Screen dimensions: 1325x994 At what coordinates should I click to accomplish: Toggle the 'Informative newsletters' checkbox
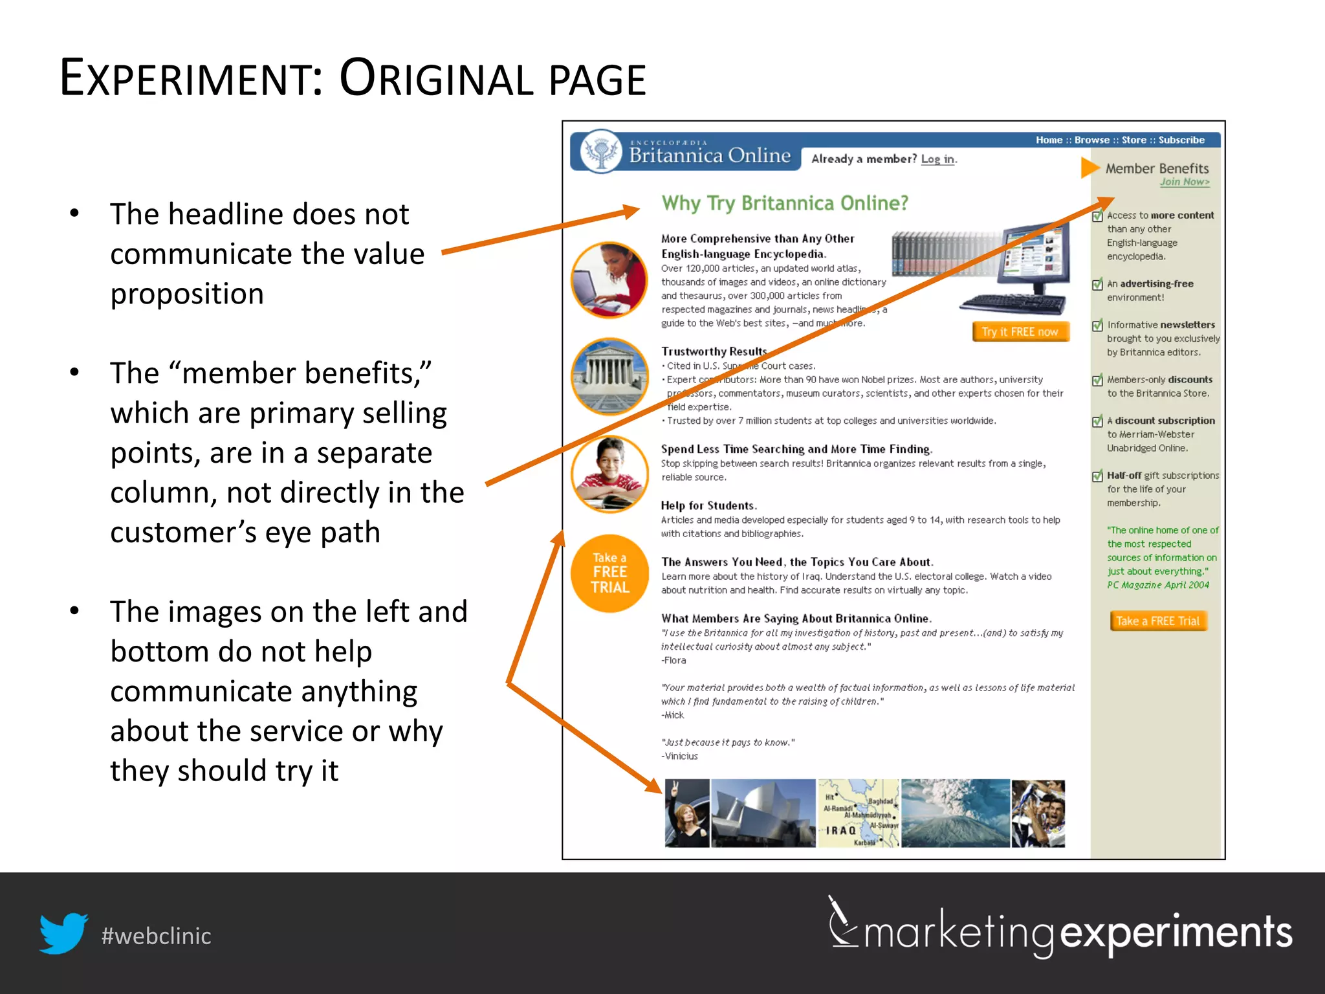coord(1097,325)
